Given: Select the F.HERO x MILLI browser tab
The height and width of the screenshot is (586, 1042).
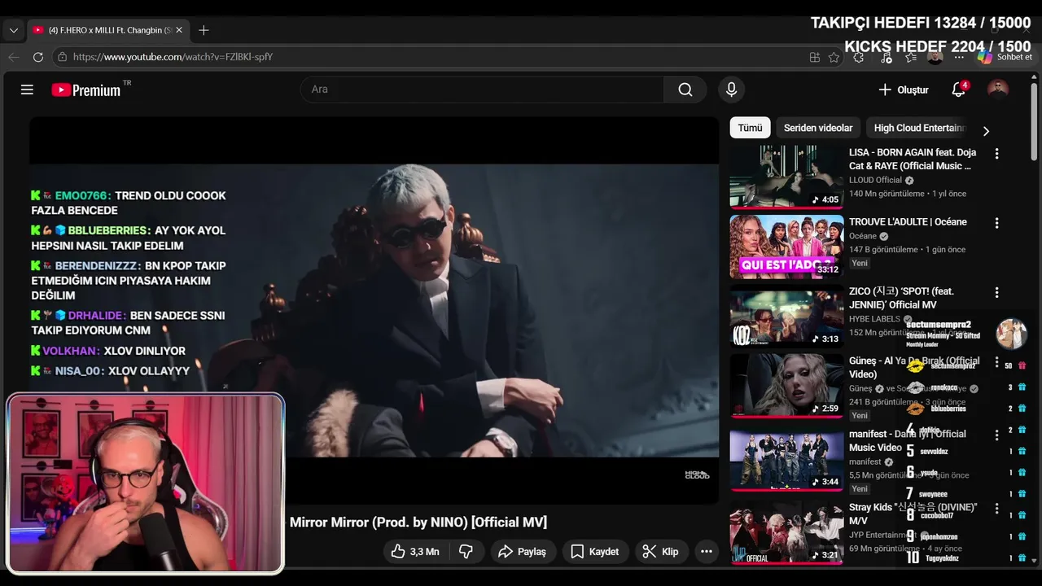Looking at the screenshot, I should click(x=108, y=30).
